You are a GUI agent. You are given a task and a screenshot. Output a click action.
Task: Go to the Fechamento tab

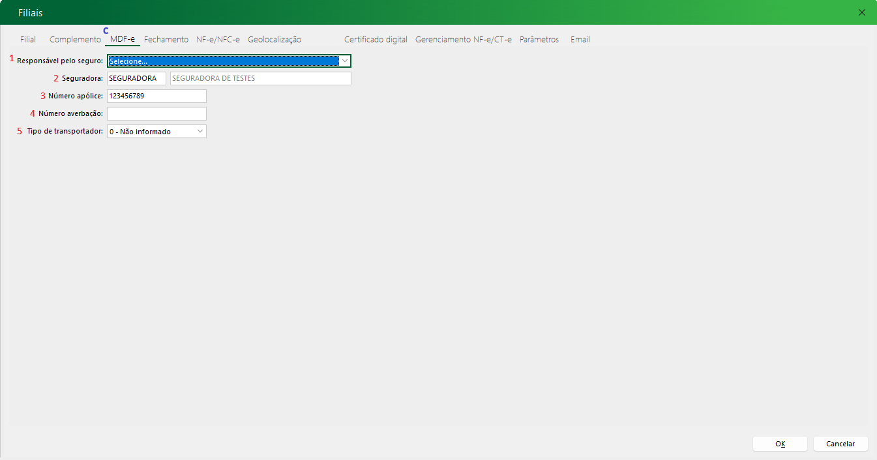point(166,40)
